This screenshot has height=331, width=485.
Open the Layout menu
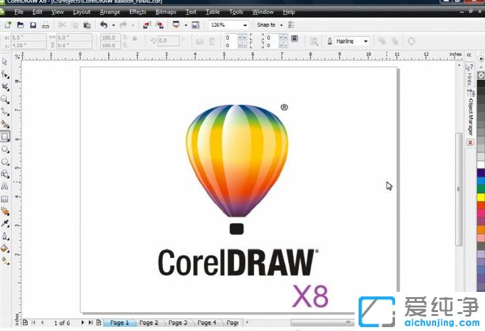[81, 12]
